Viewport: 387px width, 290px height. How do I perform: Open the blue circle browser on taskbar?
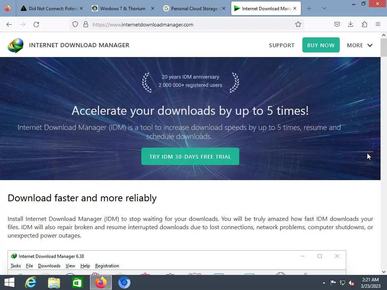124,282
